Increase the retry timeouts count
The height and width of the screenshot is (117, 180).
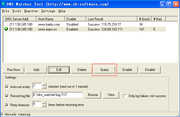[x=44, y=103]
